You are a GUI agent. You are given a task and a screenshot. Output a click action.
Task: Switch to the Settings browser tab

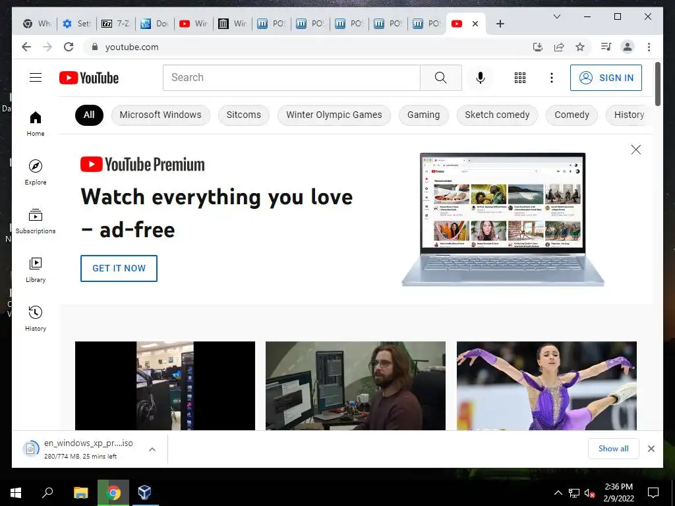point(77,24)
